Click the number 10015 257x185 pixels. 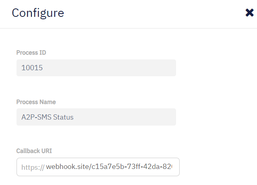(32, 68)
